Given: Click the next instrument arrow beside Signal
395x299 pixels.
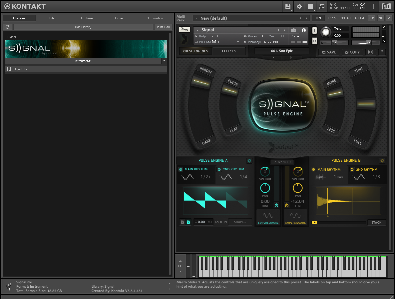Looking at the screenshot, I should coord(284,30).
